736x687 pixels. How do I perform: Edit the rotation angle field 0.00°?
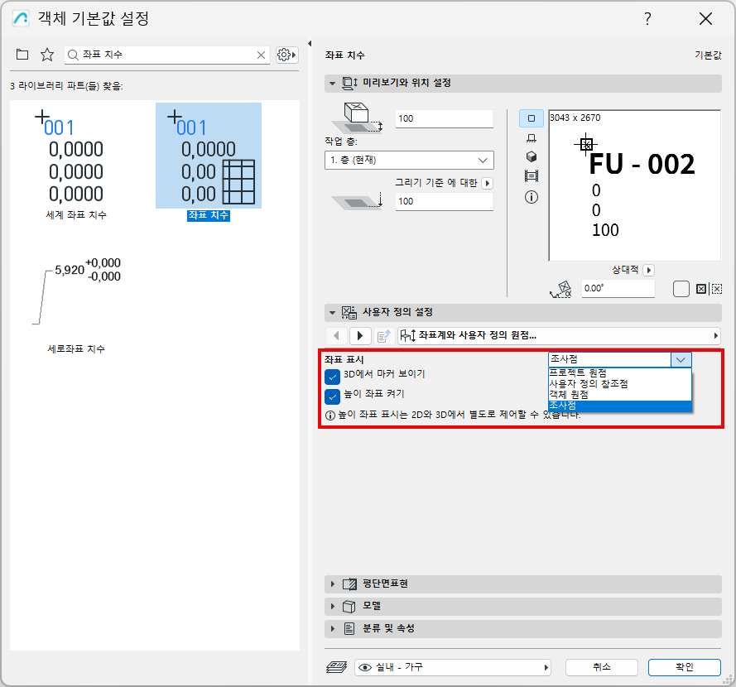(x=618, y=288)
